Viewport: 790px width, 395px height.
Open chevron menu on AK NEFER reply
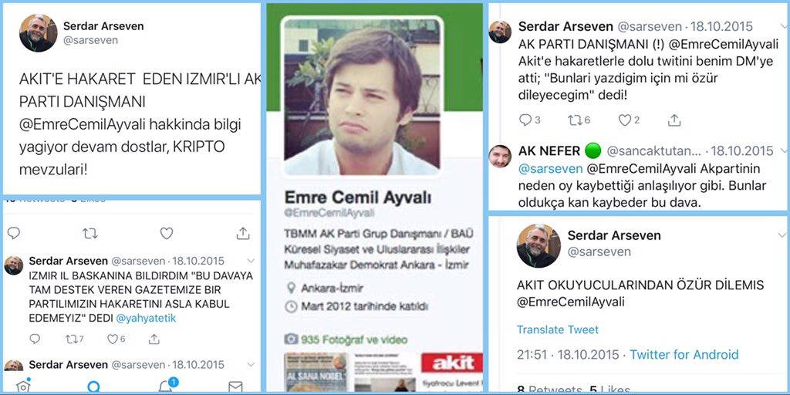pos(784,150)
